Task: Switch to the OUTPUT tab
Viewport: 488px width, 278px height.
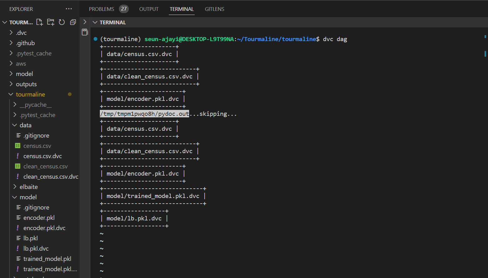Action: coord(149,9)
